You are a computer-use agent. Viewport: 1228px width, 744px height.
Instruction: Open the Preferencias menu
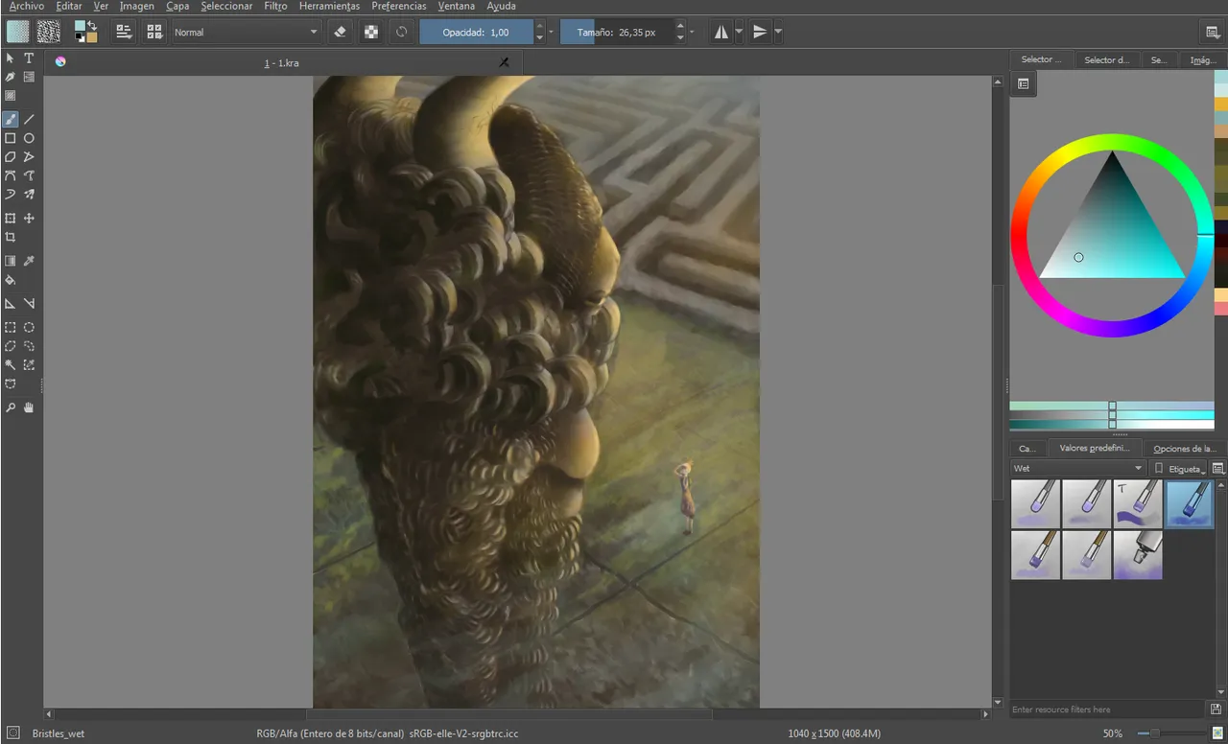pos(399,6)
